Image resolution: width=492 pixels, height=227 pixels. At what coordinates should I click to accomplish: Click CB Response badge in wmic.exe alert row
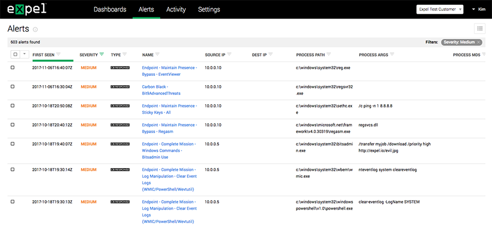(120, 170)
